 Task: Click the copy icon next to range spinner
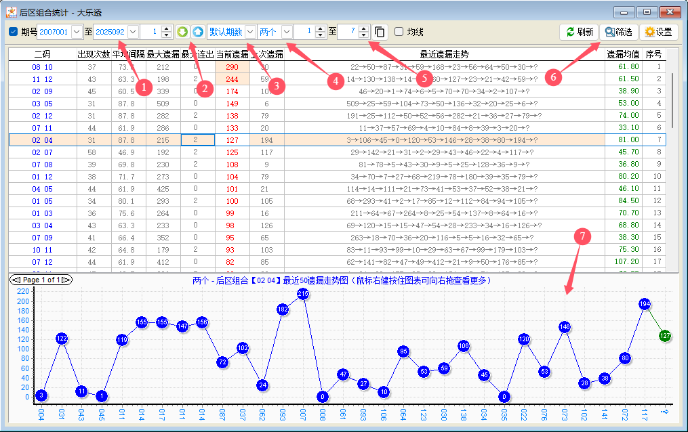380,32
